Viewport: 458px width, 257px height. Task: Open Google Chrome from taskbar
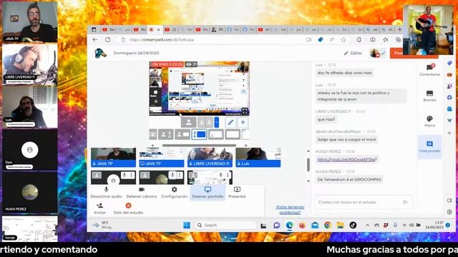pos(328,225)
